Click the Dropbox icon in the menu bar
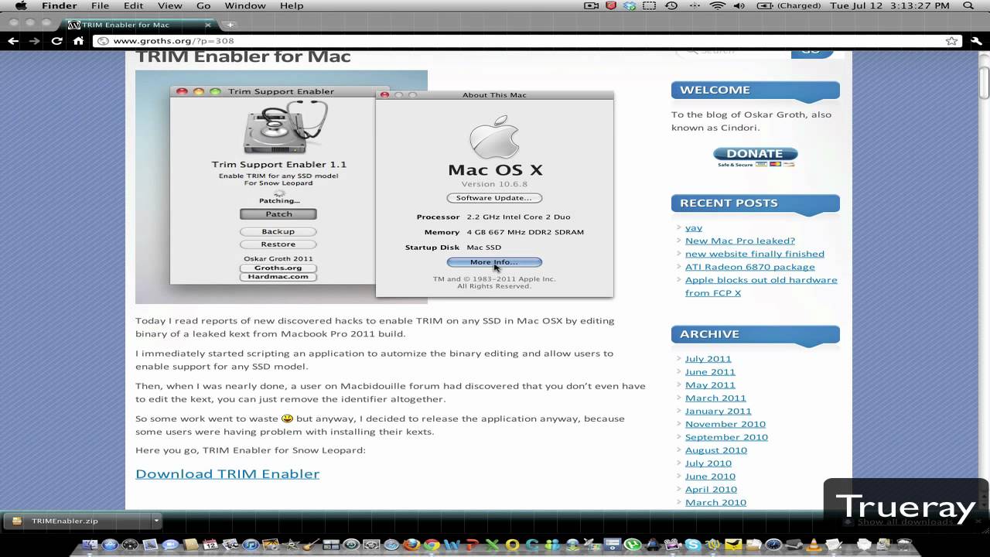Image resolution: width=990 pixels, height=557 pixels. (630, 5)
